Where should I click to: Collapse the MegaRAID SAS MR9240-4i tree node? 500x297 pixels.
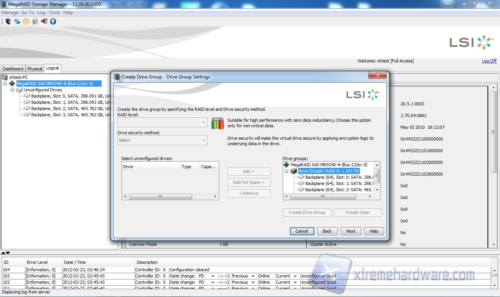5,84
